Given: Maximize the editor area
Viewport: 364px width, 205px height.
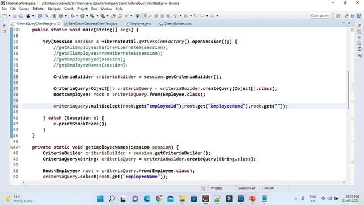Looking at the screenshot, I should pyautogui.click(x=349, y=23).
